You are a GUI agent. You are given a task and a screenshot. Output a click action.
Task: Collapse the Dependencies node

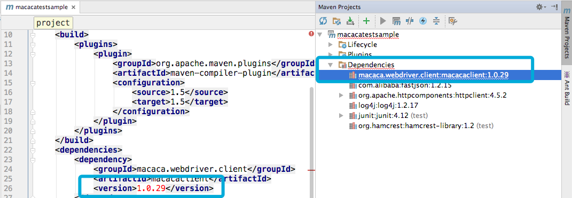(331, 65)
